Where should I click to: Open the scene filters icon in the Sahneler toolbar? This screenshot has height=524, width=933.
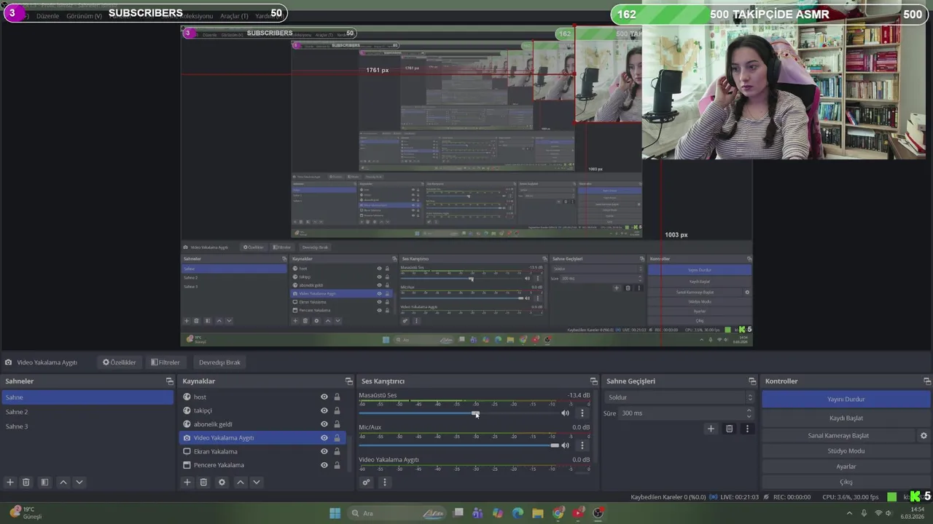44,482
